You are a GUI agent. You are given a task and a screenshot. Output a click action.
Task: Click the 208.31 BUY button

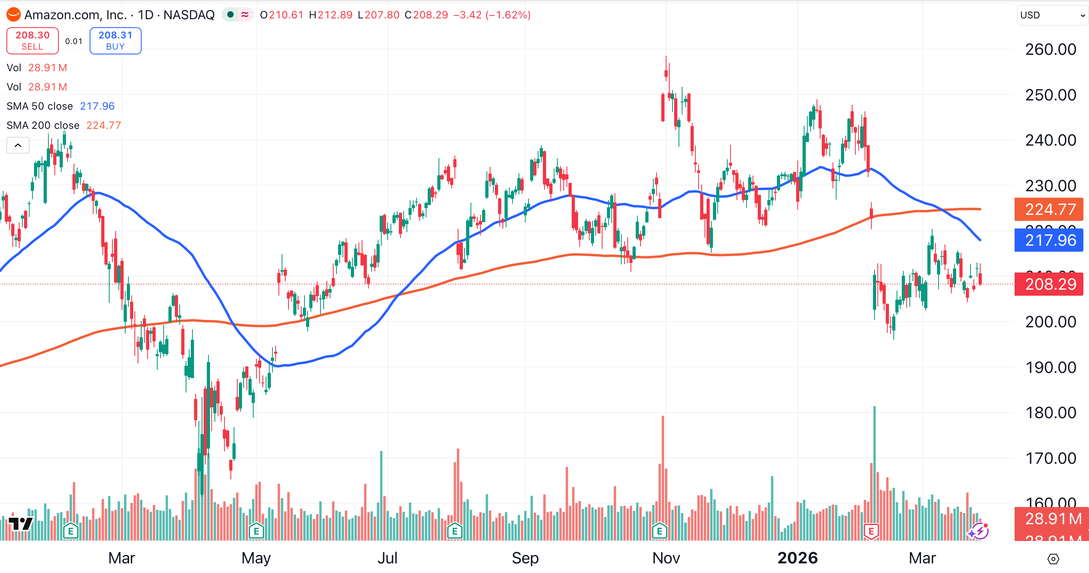(x=115, y=40)
